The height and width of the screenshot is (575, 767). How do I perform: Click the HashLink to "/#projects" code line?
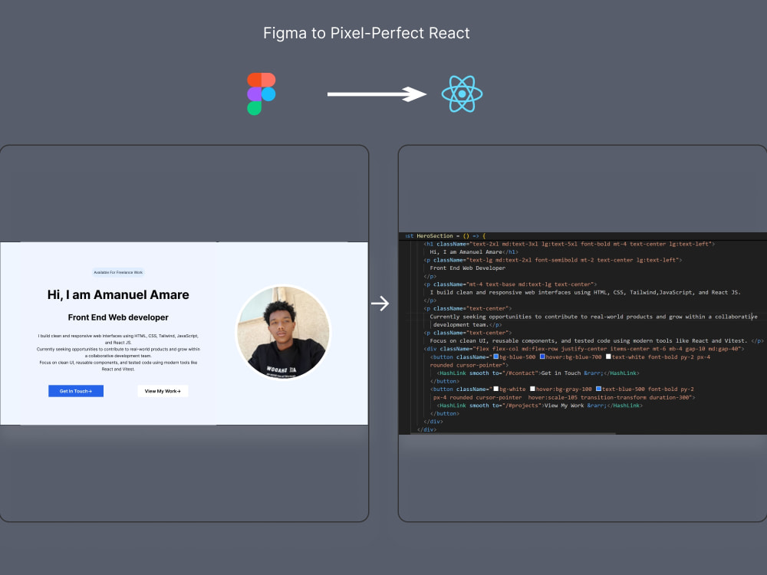(x=540, y=406)
